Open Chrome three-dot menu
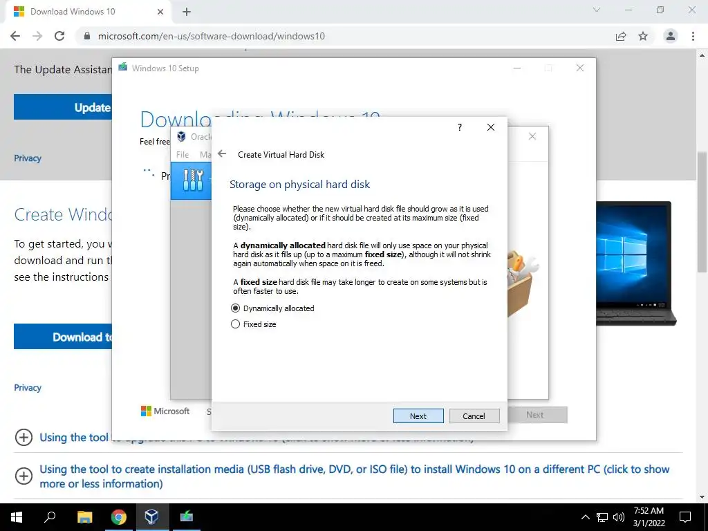 693,36
